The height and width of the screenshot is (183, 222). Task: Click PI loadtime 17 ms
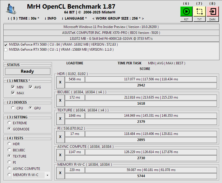(x=75, y=134)
